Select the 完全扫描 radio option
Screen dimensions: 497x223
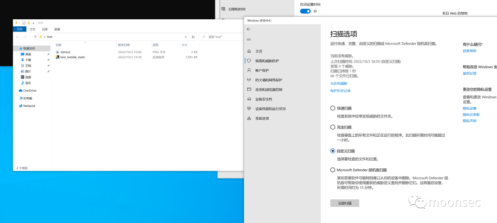(x=333, y=127)
